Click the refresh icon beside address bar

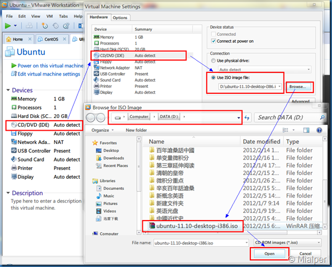point(247,118)
